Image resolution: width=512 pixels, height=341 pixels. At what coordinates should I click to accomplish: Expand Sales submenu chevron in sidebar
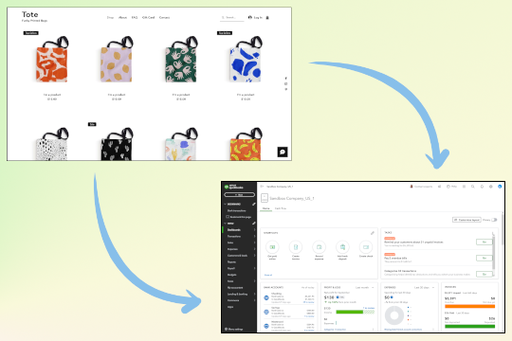(254, 242)
